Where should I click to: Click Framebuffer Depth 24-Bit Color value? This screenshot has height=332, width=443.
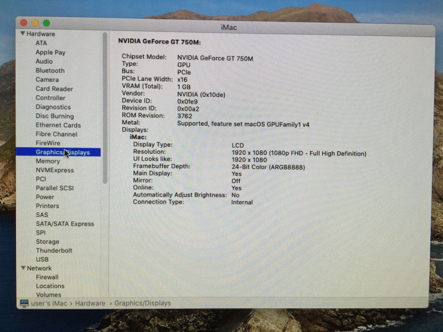point(268,167)
